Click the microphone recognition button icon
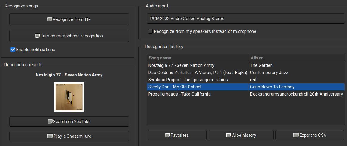Screen dimensions: 347x146 pos(38,36)
